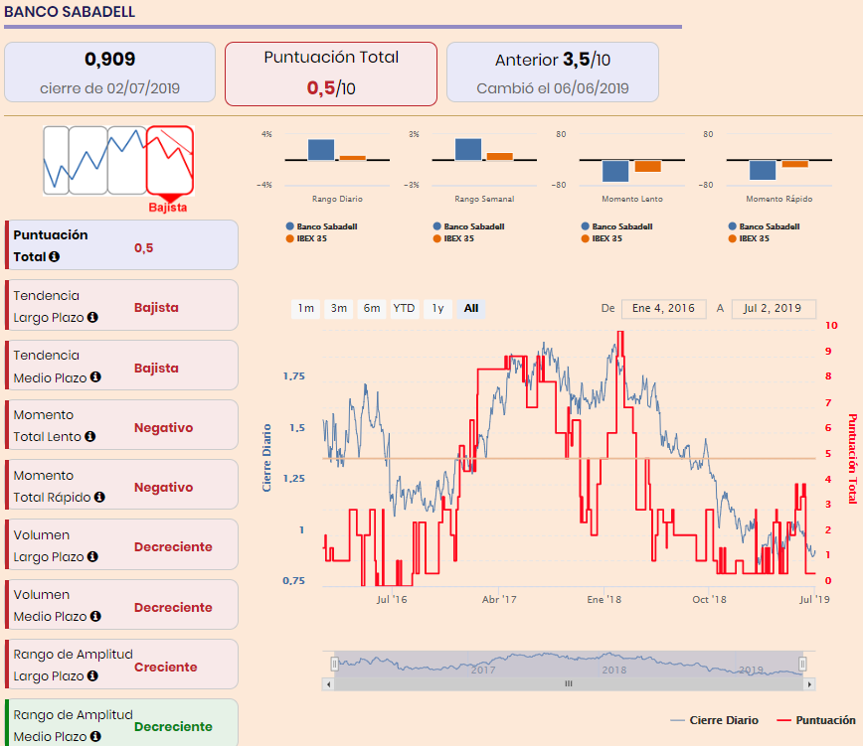Image resolution: width=863 pixels, height=746 pixels.
Task: Click orange IBEX 35 bar in Momento Rápido
Action: (794, 164)
